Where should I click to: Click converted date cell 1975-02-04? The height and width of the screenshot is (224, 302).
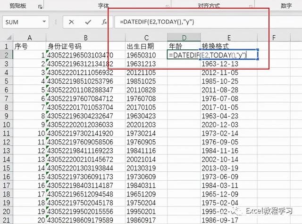[229, 203]
